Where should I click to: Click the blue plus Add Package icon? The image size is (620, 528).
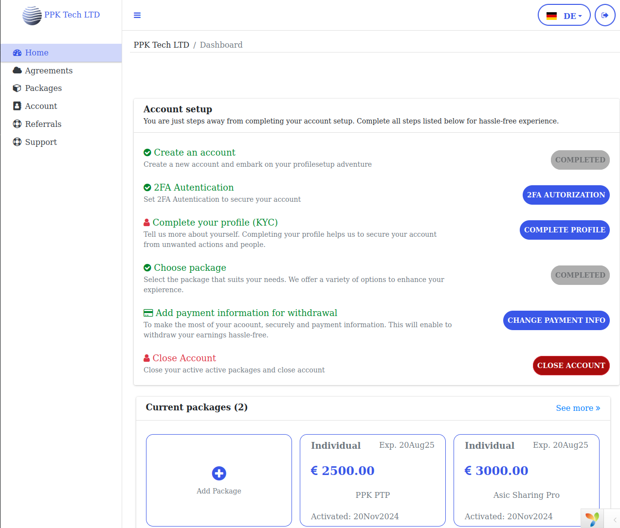pyautogui.click(x=219, y=473)
